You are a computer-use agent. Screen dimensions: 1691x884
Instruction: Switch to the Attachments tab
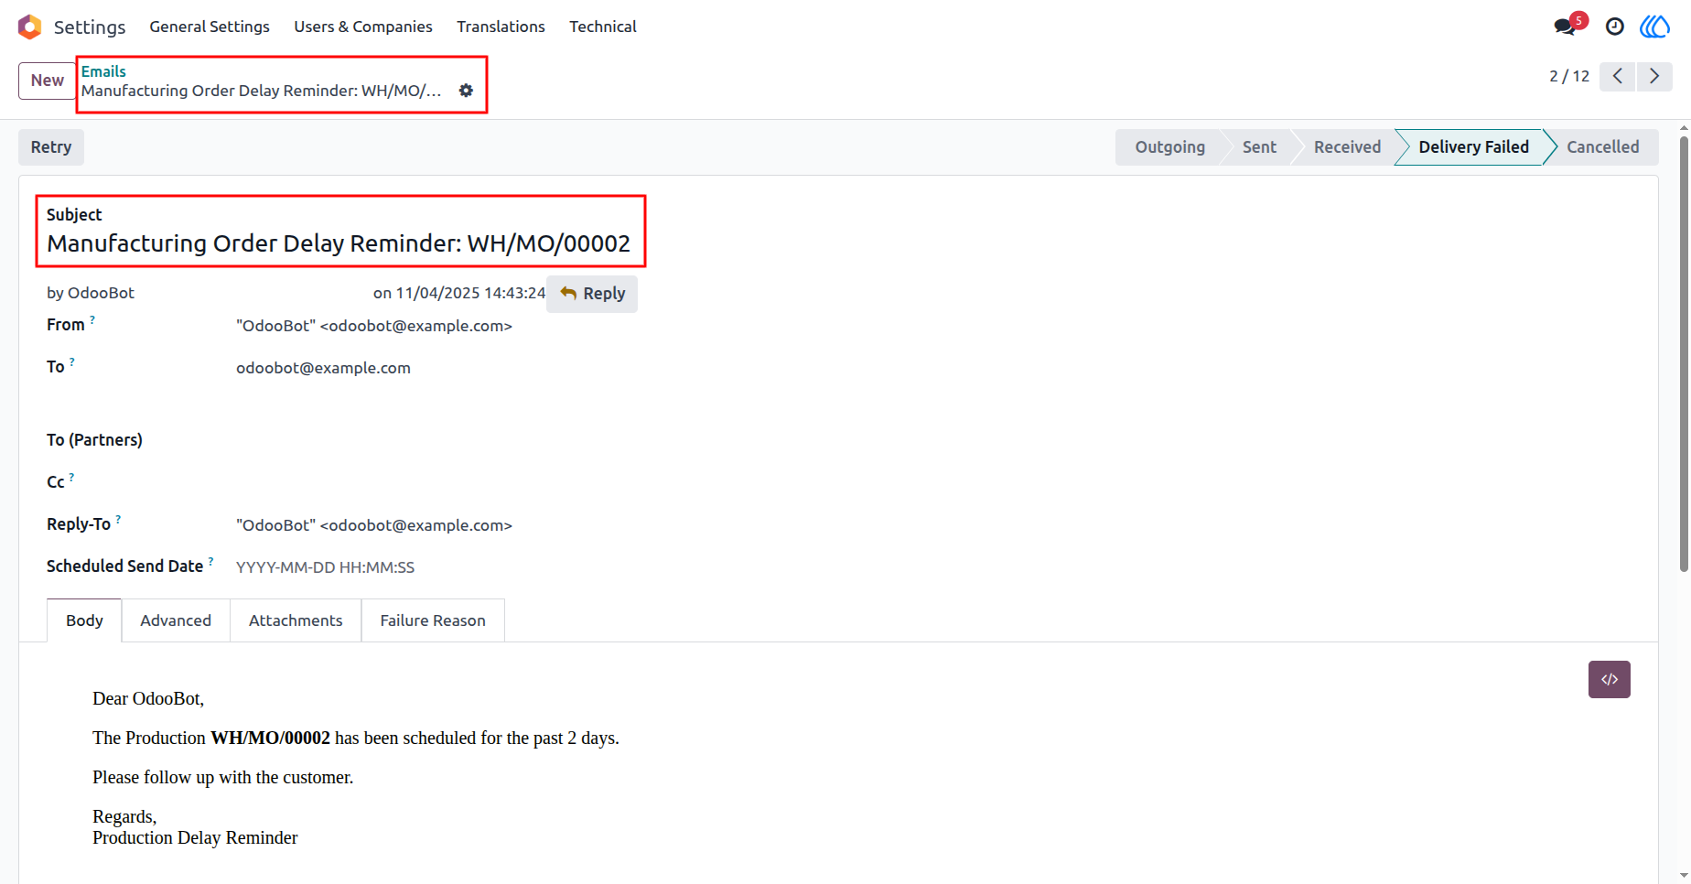point(296,620)
